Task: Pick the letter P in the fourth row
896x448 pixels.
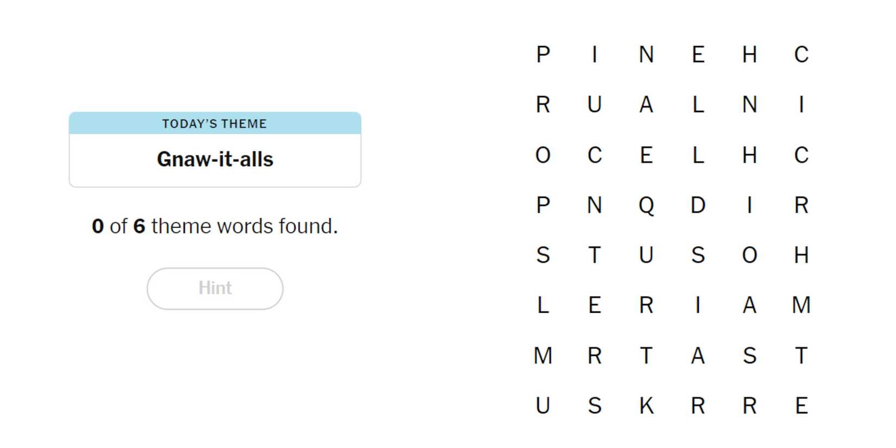Action: click(x=543, y=205)
